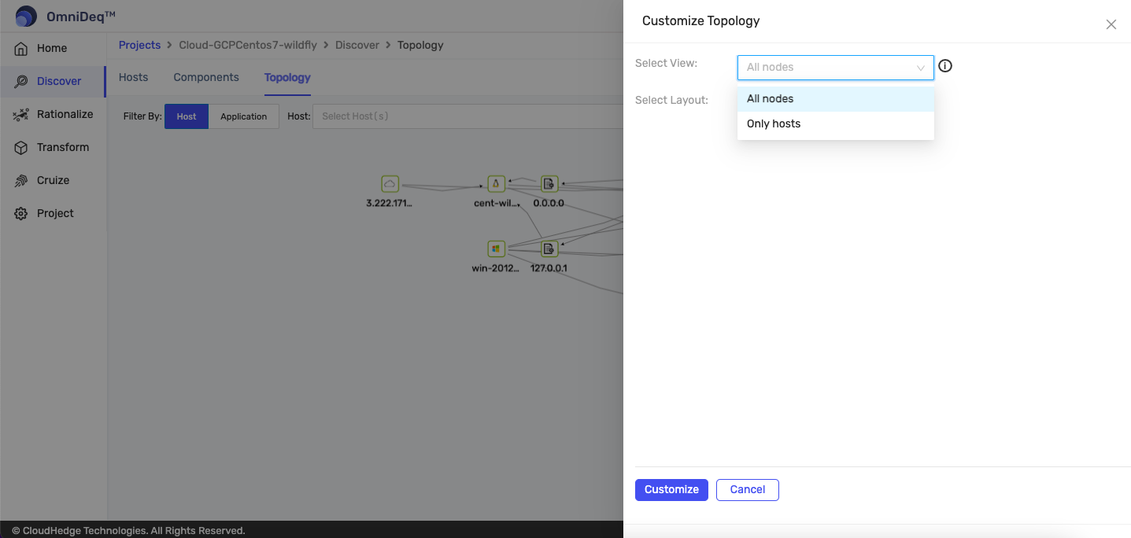The height and width of the screenshot is (538, 1131).
Task: Collapse the Select View dropdown arrow
Action: [920, 68]
